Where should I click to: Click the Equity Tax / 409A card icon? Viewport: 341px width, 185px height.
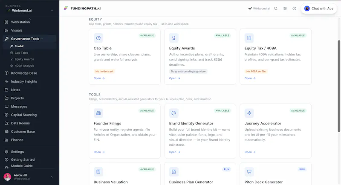tap(249, 38)
